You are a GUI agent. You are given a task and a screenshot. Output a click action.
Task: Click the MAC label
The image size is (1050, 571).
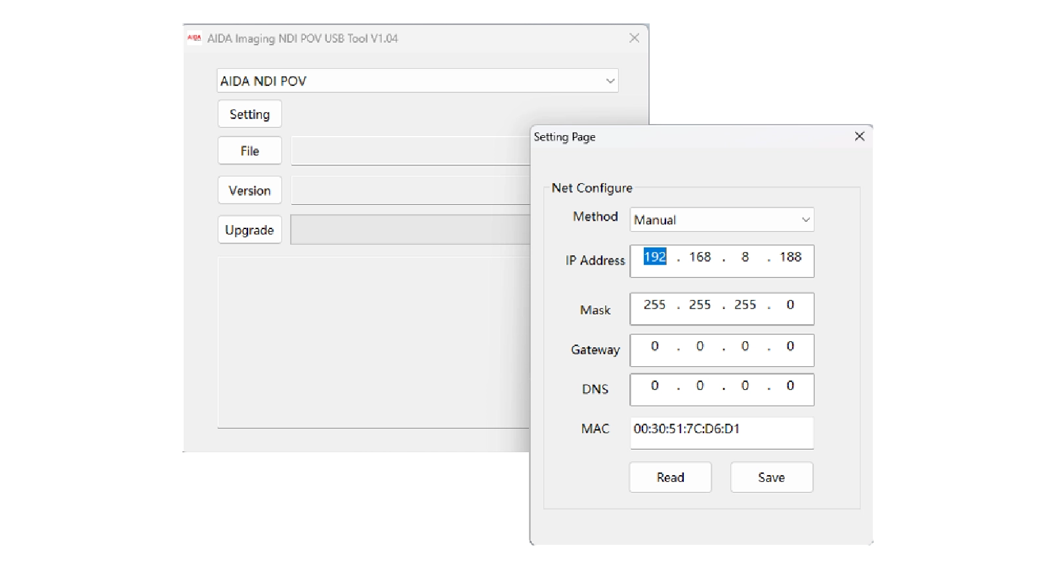pyautogui.click(x=595, y=429)
